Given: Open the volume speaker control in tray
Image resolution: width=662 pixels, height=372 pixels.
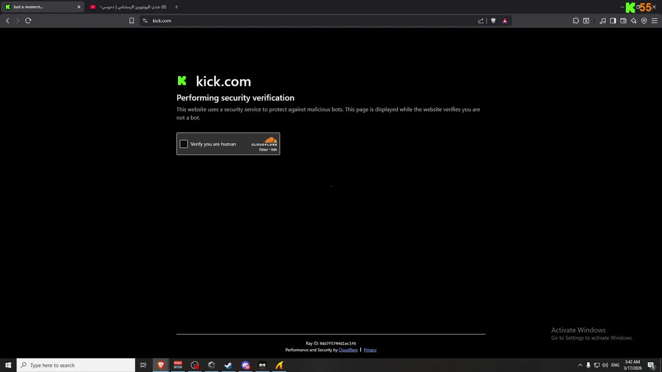Looking at the screenshot, I should [605, 365].
